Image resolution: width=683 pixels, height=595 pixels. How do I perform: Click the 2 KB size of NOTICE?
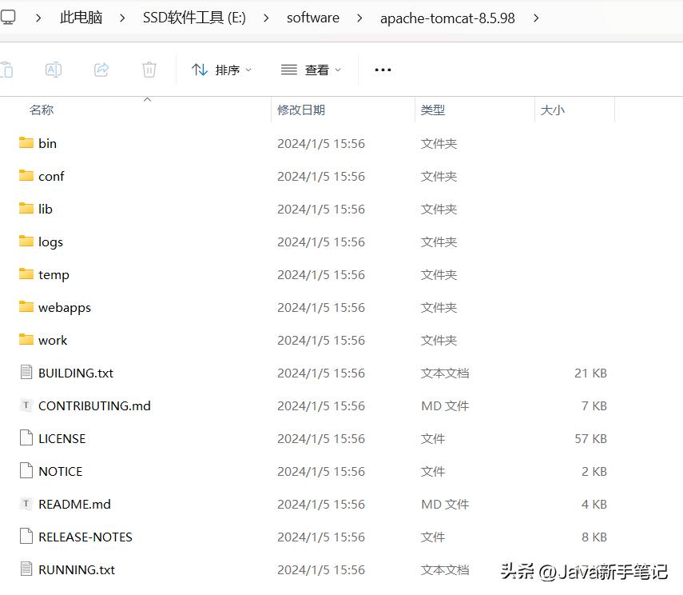coord(594,471)
